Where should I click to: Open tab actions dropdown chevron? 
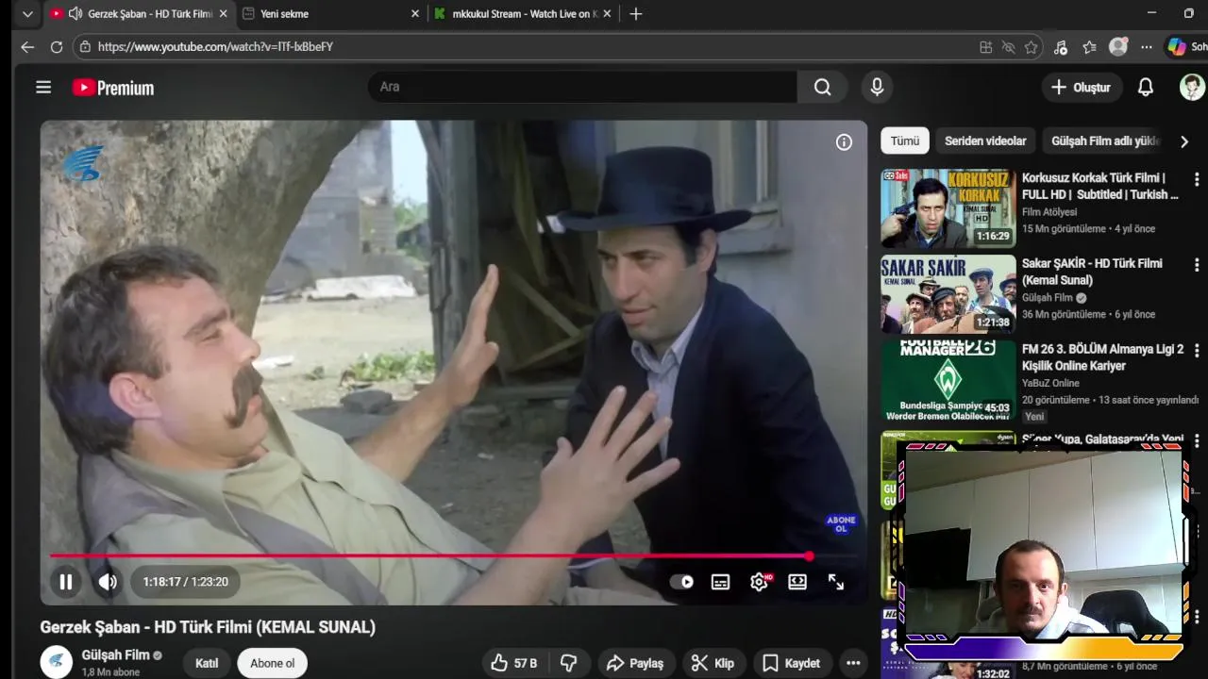[x=27, y=14]
